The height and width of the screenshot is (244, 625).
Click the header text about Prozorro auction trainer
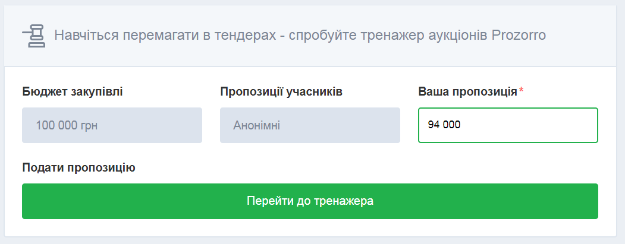300,35
